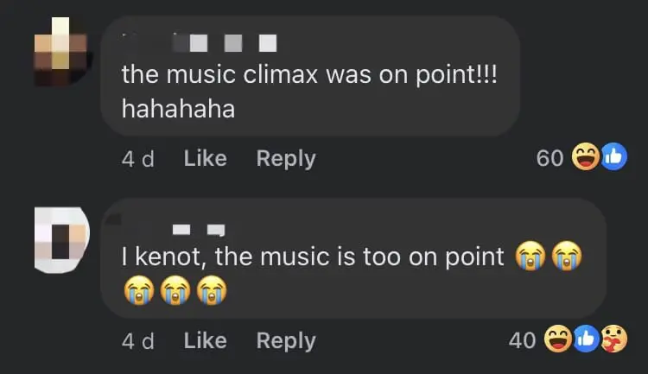Click the '4 d' timestamp on first comment
Screen dimensions: 648x374
137,158
